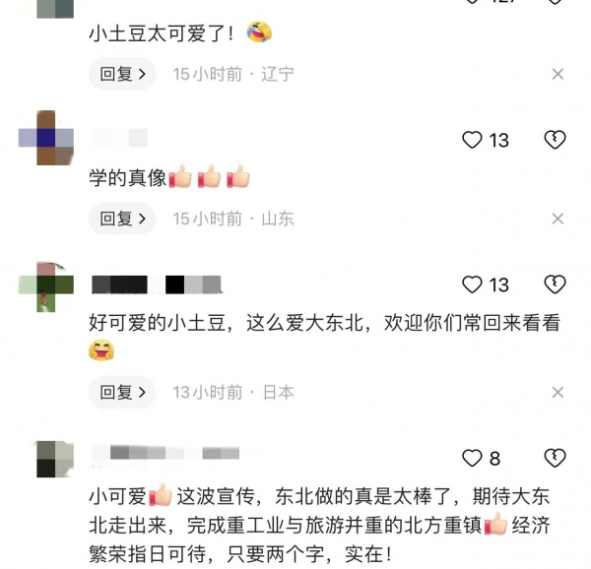Image resolution: width=591 pixels, height=569 pixels.
Task: Dislike the 学的真像 comment with broken heart
Action: click(x=555, y=140)
